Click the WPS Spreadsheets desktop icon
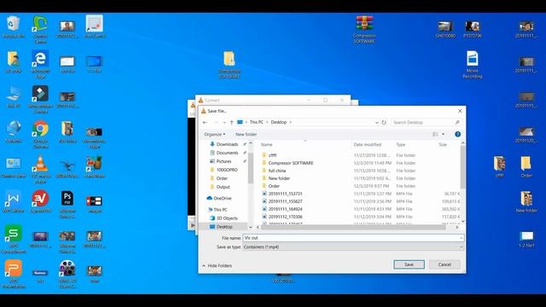546x307 pixels. click(14, 239)
